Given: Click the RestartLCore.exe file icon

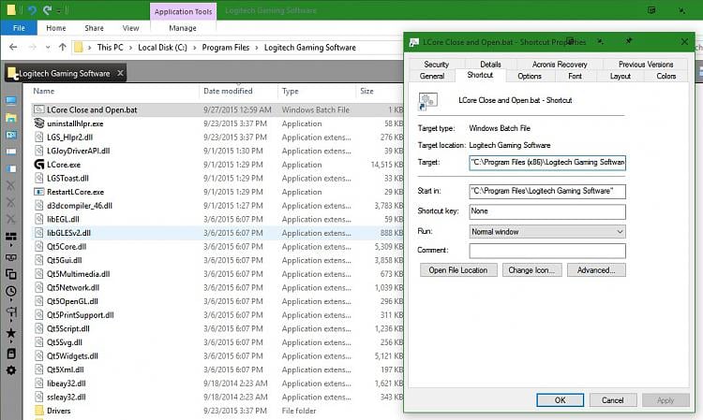Looking at the screenshot, I should coord(39,192).
